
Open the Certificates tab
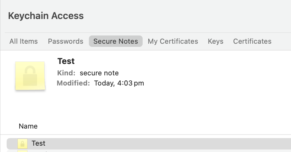252,41
